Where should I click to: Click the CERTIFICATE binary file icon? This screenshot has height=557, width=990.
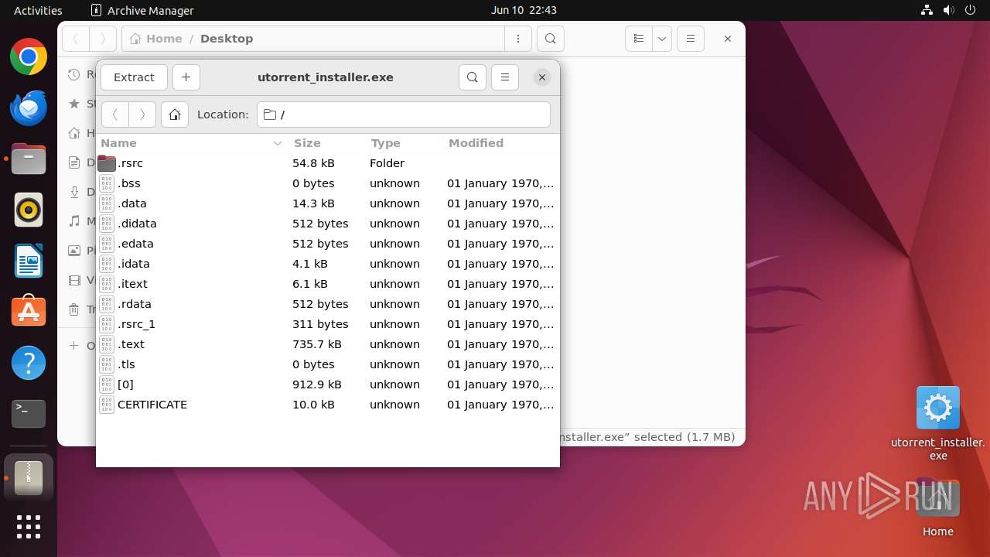point(107,405)
